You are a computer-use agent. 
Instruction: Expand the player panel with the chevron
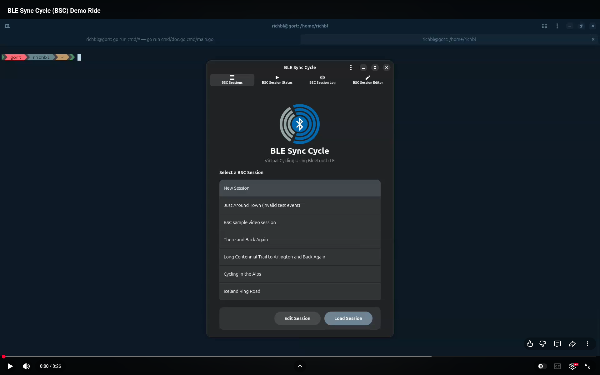point(300,366)
